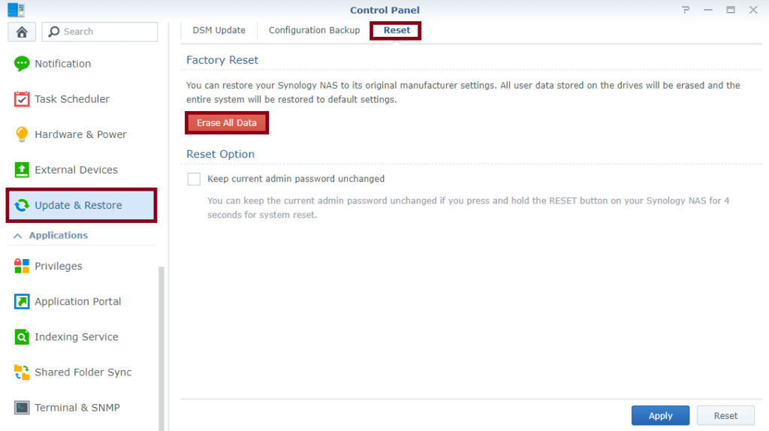The height and width of the screenshot is (431, 769).
Task: Click the Control Panel app icon in title bar
Action: 16,9
